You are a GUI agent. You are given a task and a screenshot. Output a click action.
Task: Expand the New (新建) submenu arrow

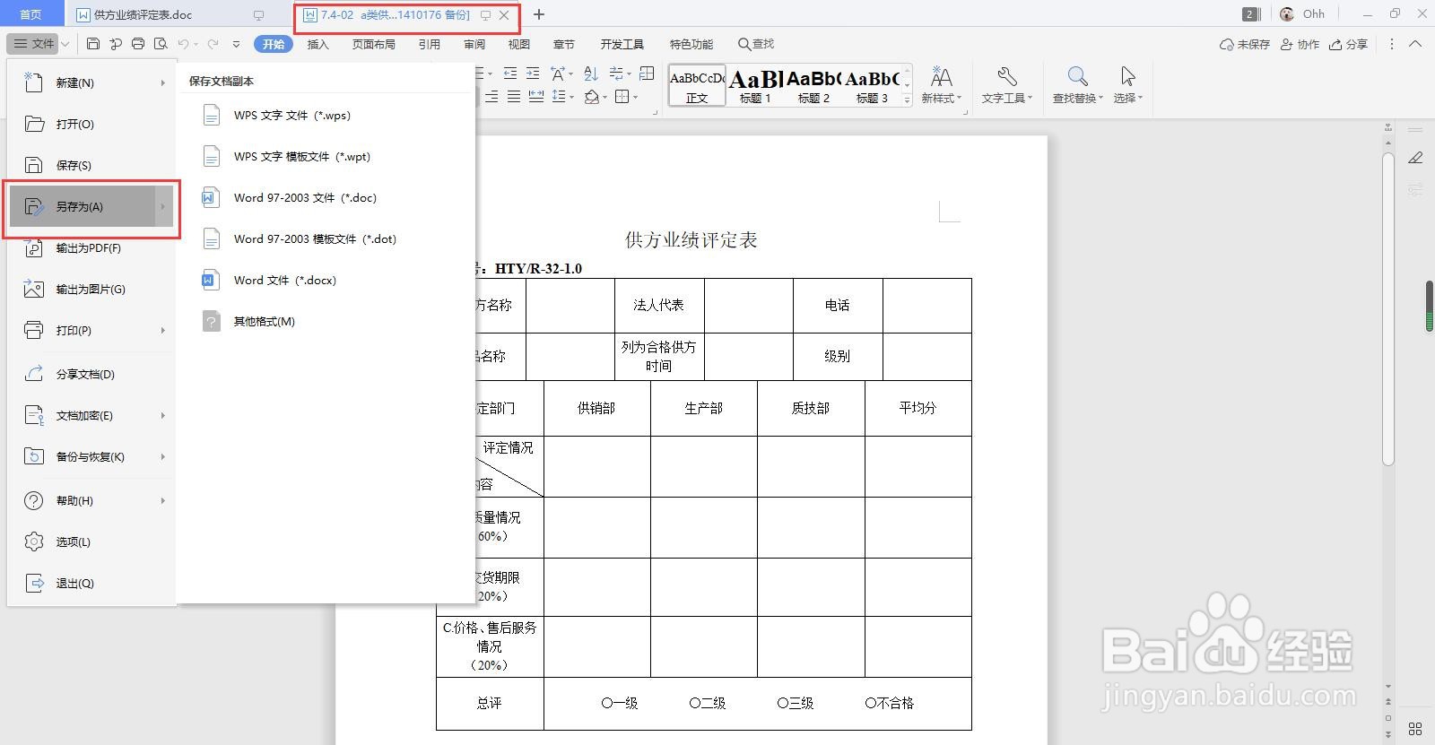click(163, 83)
